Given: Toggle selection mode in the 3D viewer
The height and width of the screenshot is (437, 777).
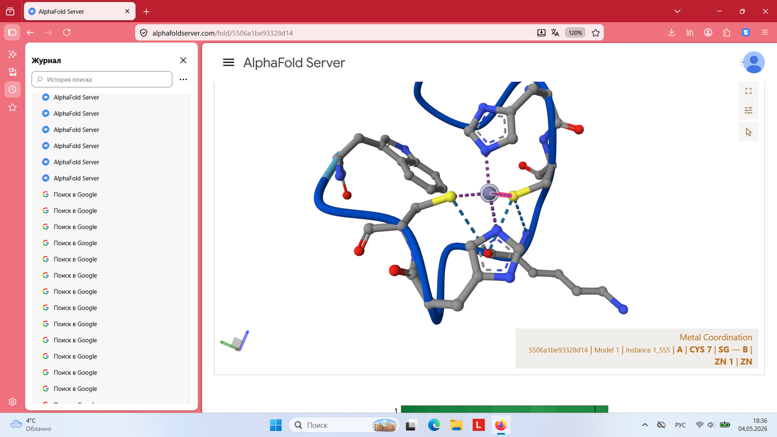Looking at the screenshot, I should coord(748,132).
